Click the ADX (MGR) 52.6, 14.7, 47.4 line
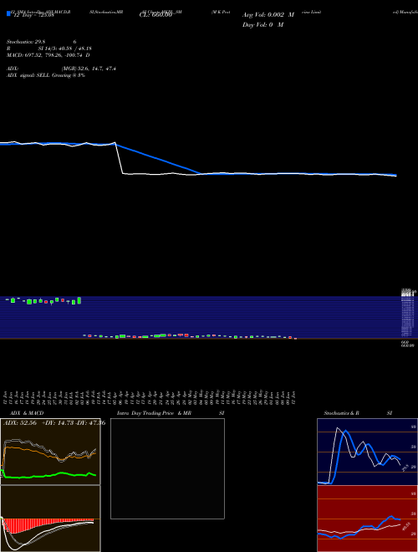Viewport: 418px width, 552px height. (x=61, y=69)
